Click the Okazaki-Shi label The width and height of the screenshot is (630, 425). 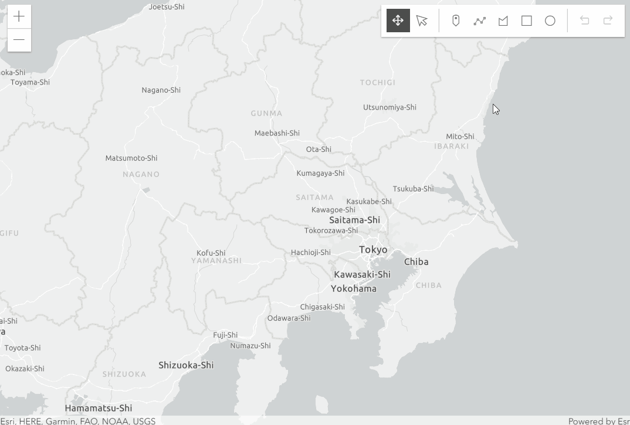click(x=25, y=369)
